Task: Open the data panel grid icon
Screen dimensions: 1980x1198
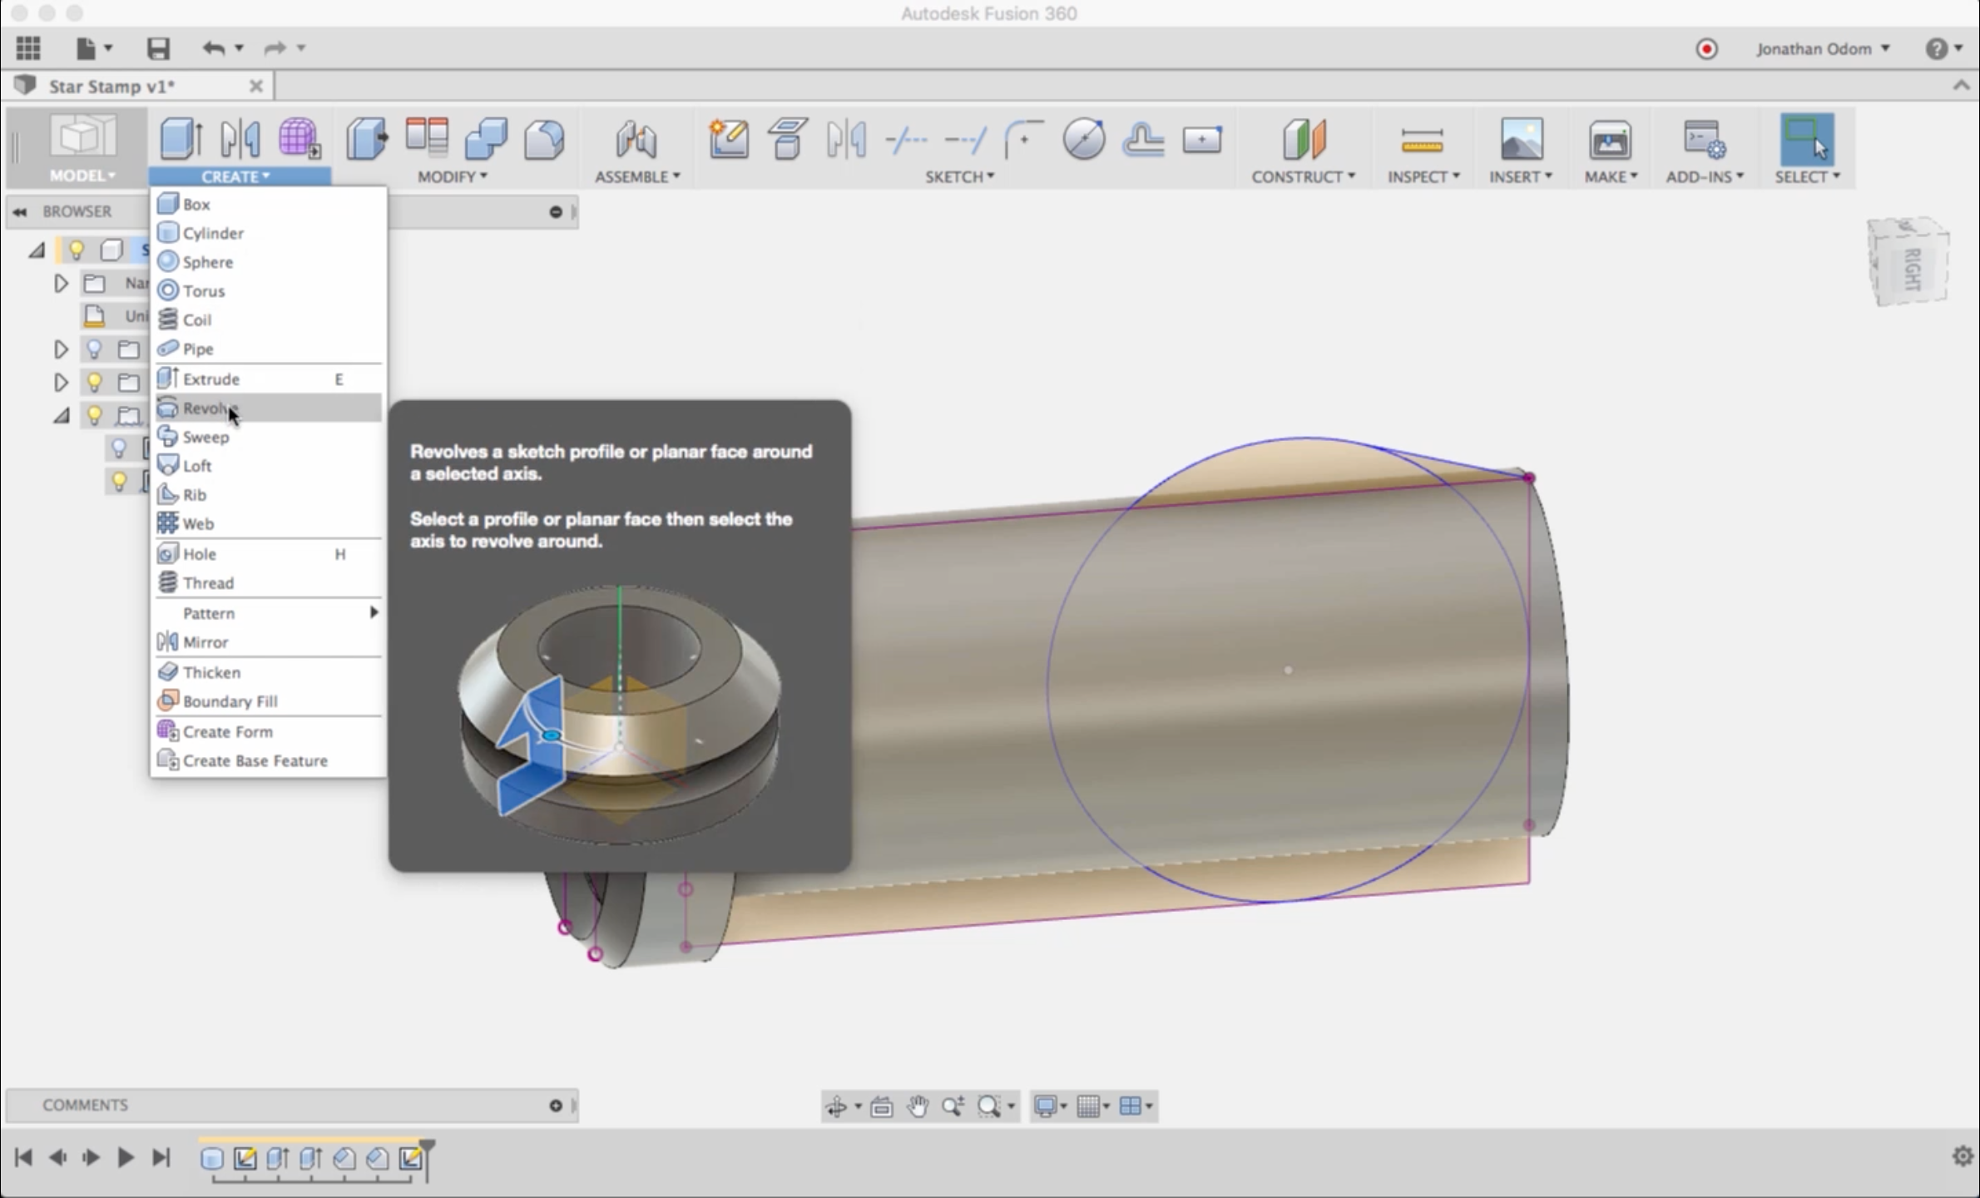Action: [28, 48]
